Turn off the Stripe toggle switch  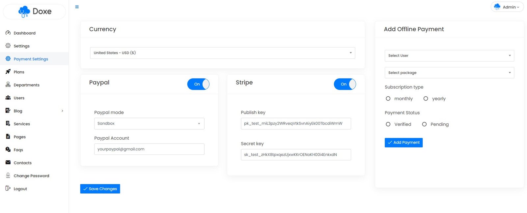(x=345, y=84)
